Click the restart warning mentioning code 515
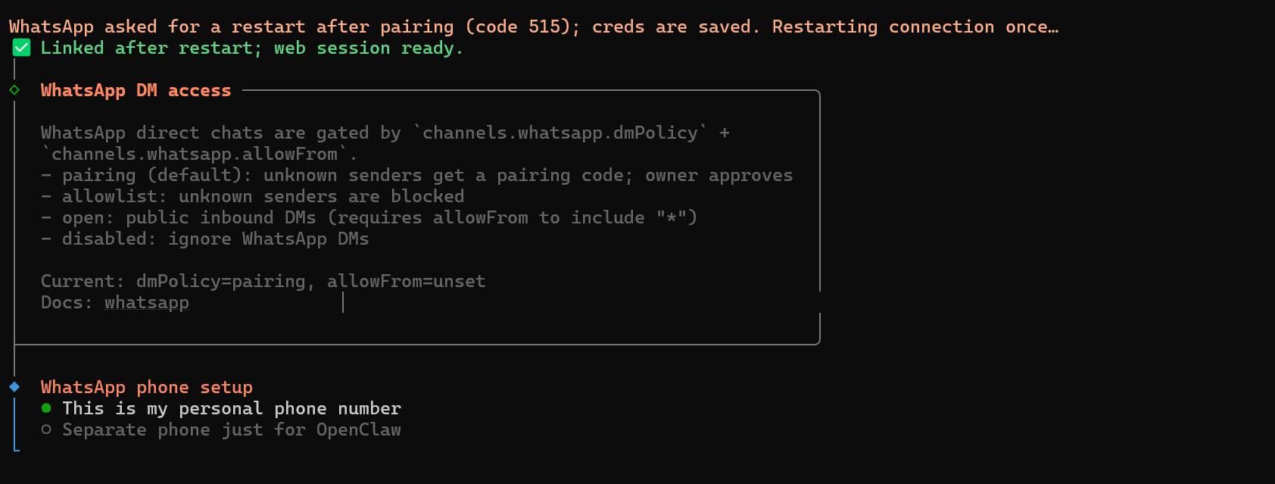Screen dimensions: 1275x484 534,27
